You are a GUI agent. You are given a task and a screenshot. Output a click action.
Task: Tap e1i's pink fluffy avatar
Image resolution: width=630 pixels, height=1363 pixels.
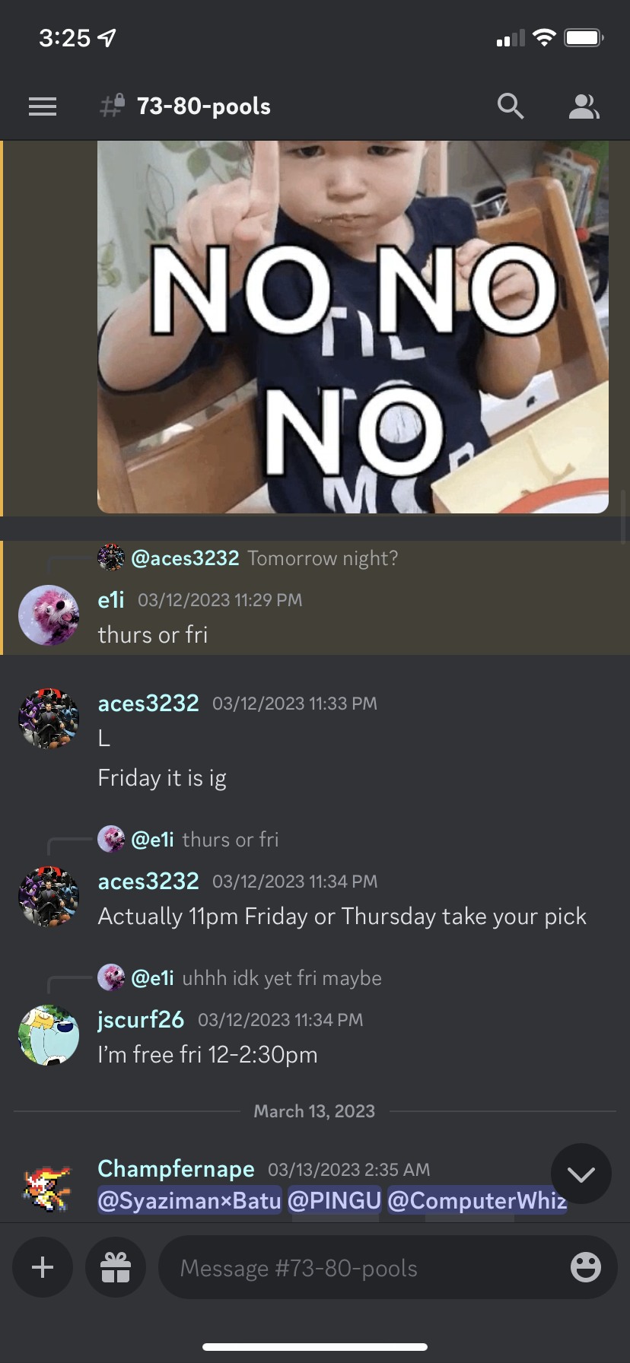point(49,615)
